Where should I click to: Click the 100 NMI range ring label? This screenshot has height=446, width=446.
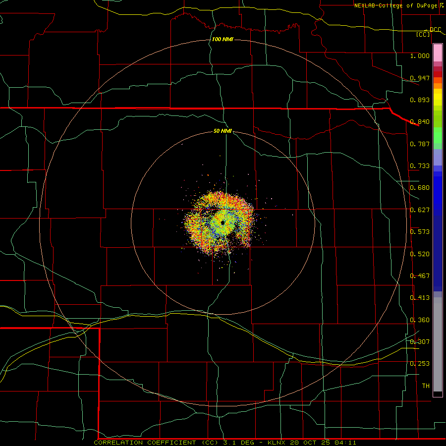pos(223,39)
